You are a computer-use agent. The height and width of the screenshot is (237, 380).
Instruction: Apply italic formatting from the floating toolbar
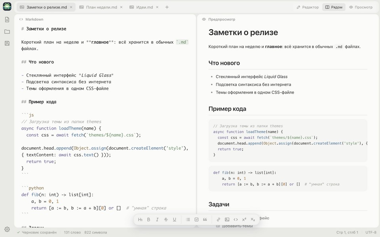coord(157,220)
